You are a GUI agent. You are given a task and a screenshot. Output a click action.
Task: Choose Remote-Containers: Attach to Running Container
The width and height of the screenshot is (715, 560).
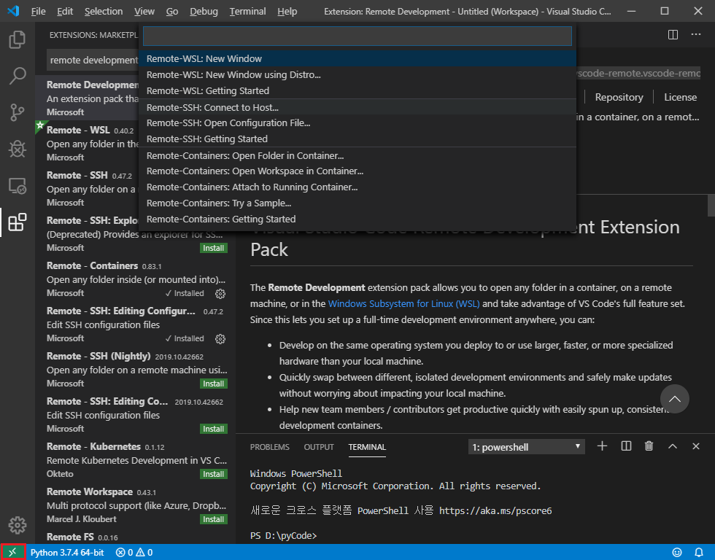pos(357,187)
